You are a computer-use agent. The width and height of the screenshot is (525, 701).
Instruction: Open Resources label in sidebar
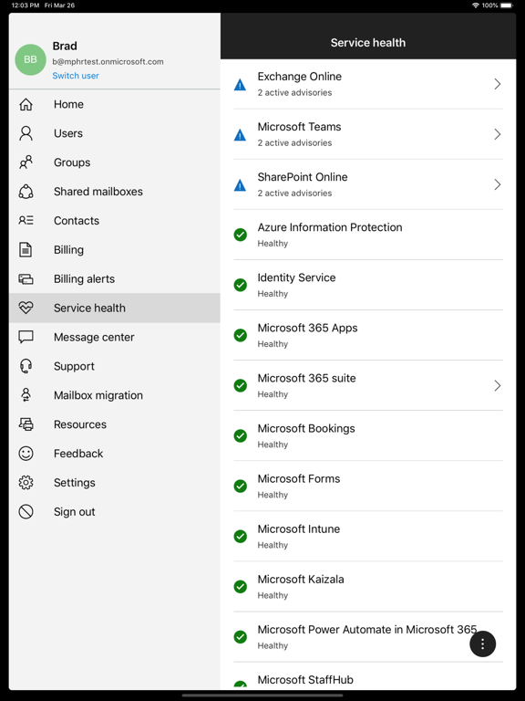(80, 424)
